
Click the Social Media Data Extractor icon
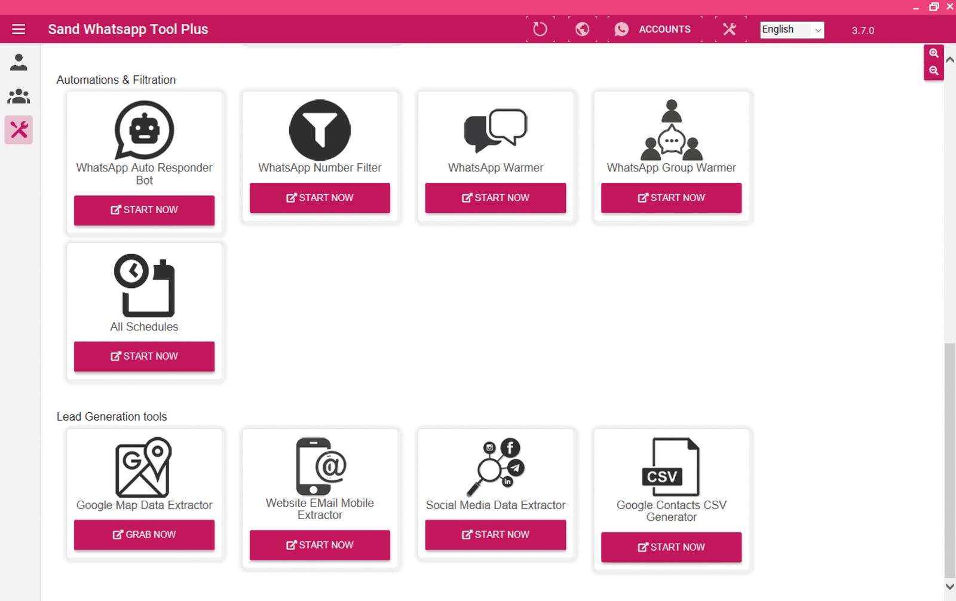coord(495,467)
